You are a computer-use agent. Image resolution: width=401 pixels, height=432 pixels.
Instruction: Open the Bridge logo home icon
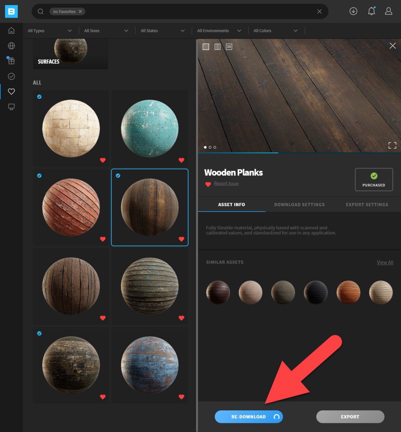pos(11,11)
